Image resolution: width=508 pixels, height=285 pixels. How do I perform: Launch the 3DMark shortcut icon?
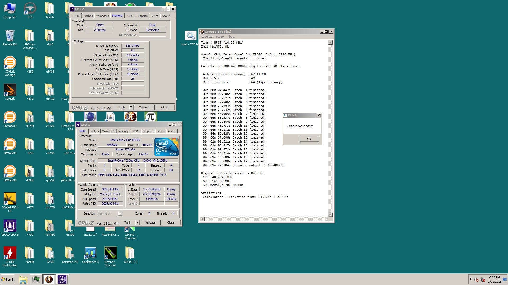(x=10, y=92)
